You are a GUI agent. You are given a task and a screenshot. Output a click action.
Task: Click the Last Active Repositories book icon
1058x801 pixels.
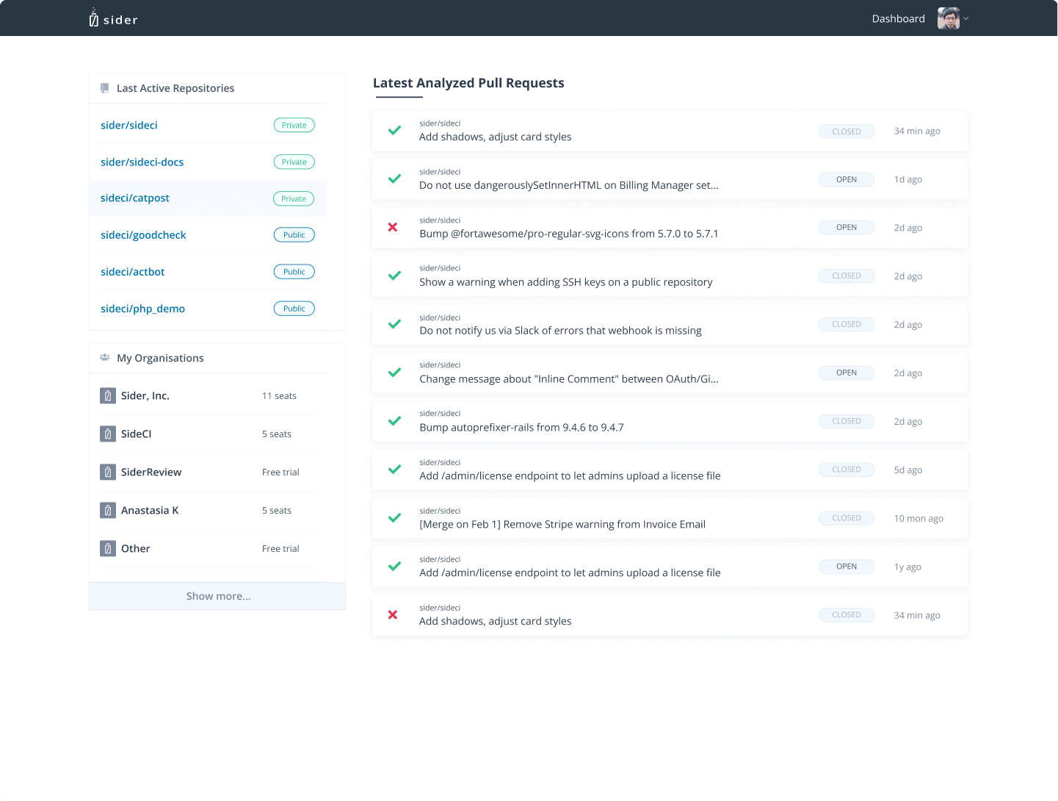[x=105, y=88]
